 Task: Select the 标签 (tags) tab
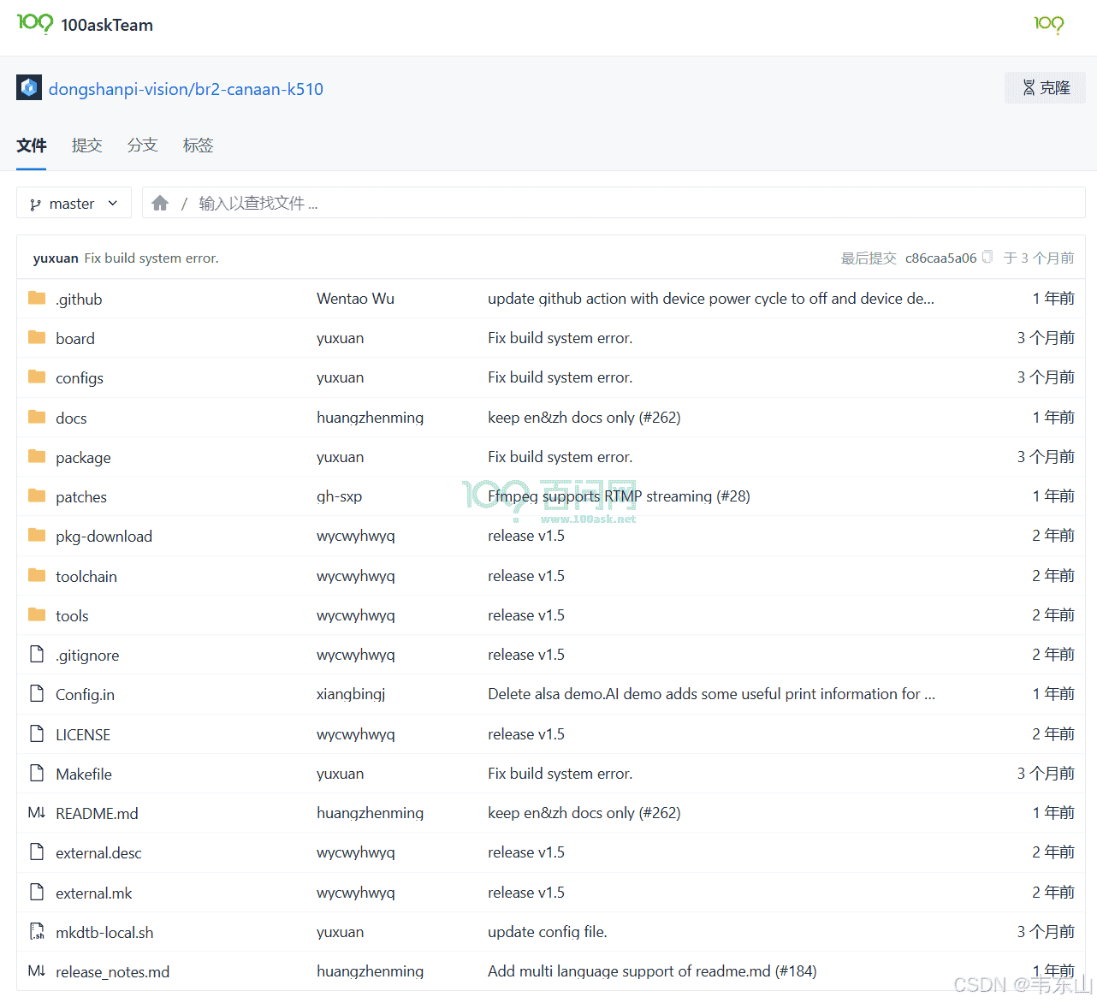coord(198,145)
